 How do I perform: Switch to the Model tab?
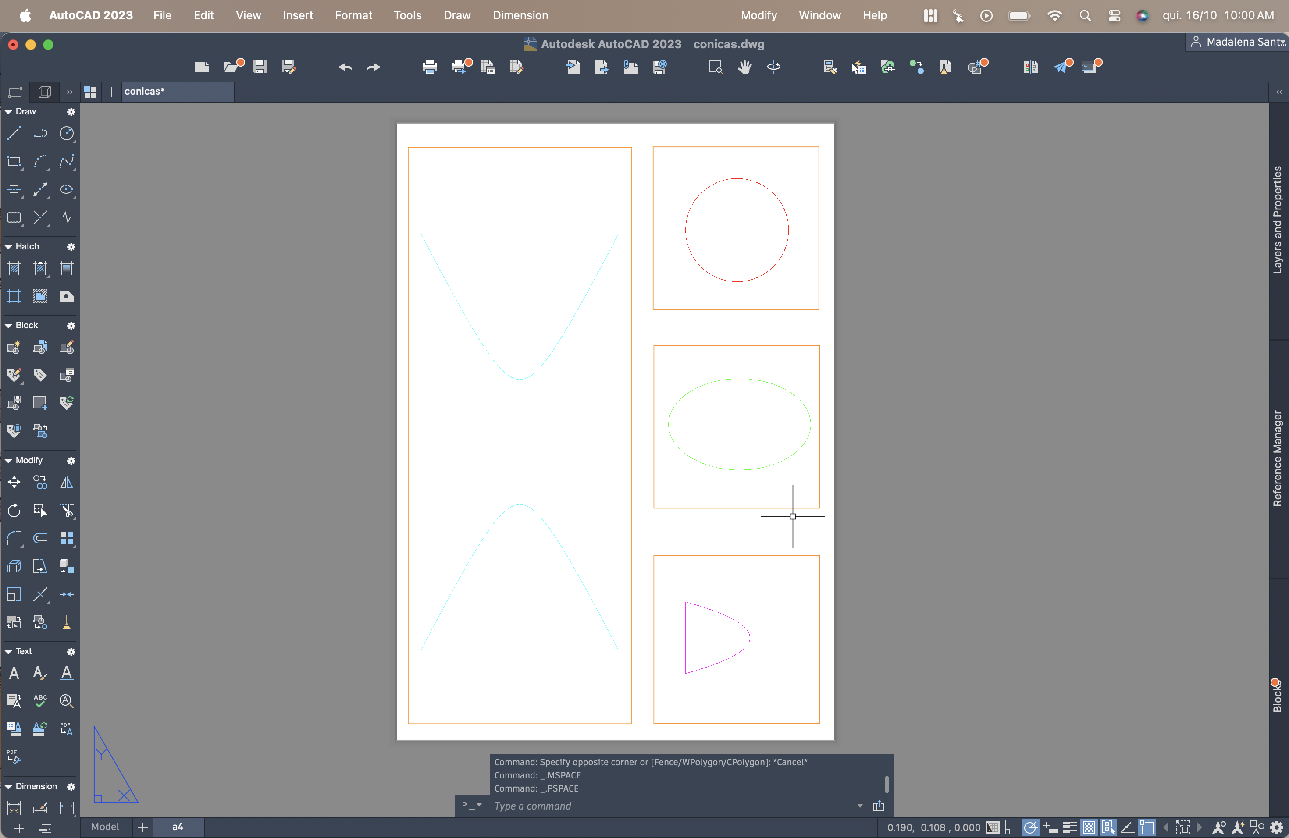click(x=105, y=827)
